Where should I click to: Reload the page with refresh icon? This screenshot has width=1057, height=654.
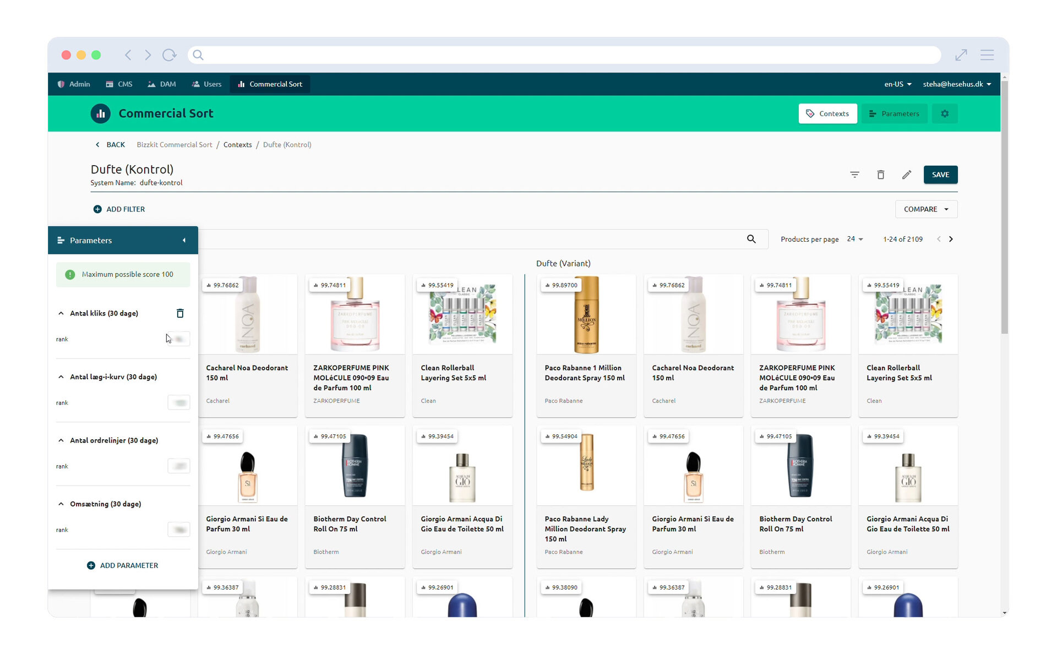coord(169,55)
